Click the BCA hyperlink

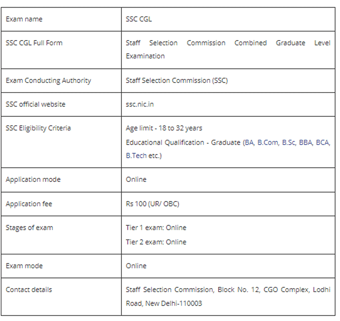click(323, 143)
